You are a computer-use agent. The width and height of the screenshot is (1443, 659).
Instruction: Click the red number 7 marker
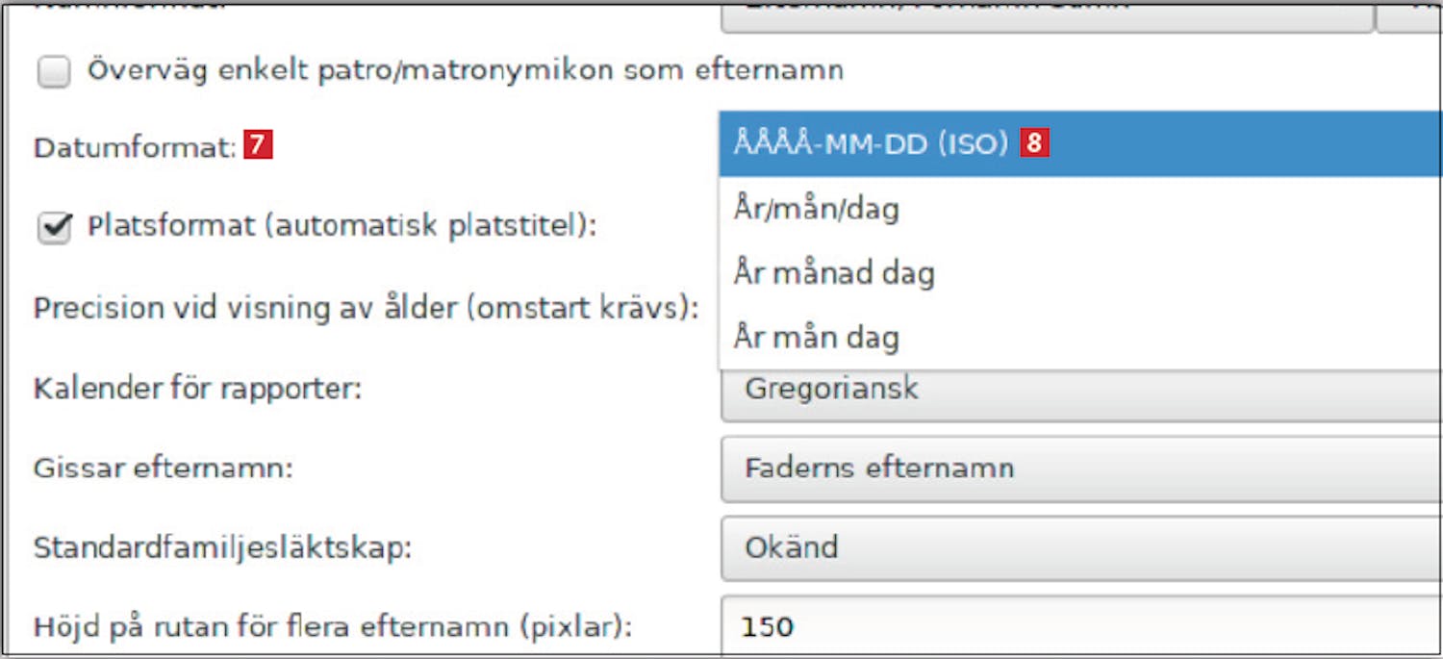click(x=258, y=146)
